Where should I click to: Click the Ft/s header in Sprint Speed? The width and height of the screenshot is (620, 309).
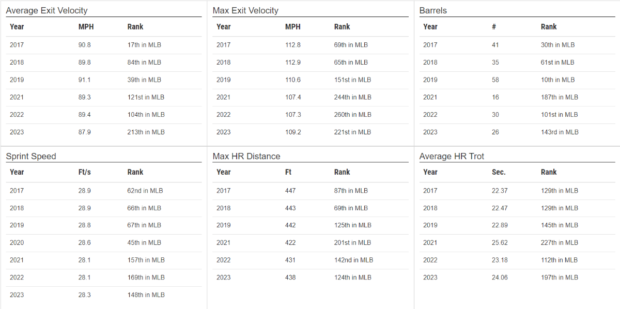point(85,172)
